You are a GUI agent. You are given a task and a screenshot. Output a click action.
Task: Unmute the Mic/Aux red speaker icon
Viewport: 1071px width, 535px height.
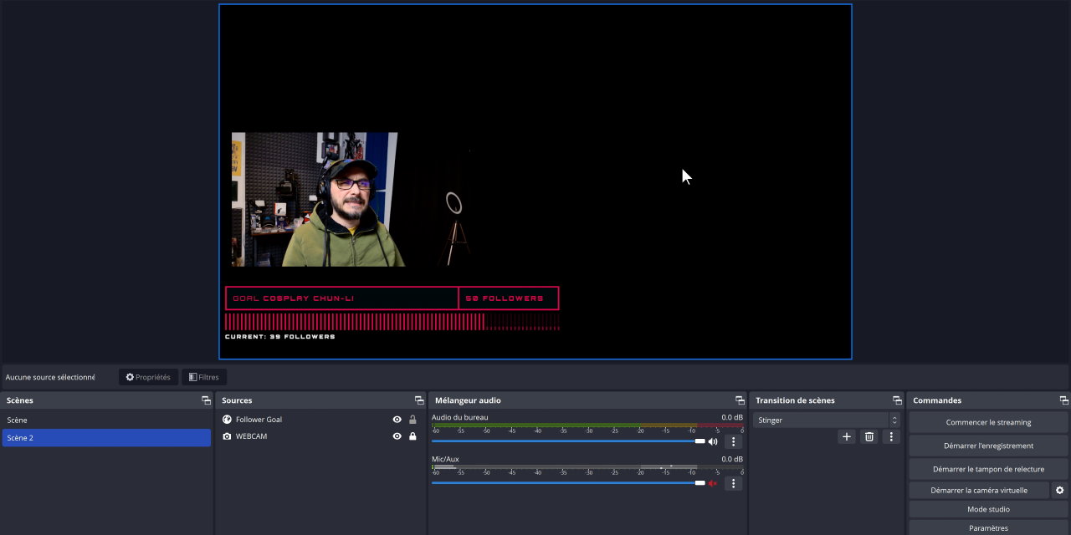tap(713, 483)
